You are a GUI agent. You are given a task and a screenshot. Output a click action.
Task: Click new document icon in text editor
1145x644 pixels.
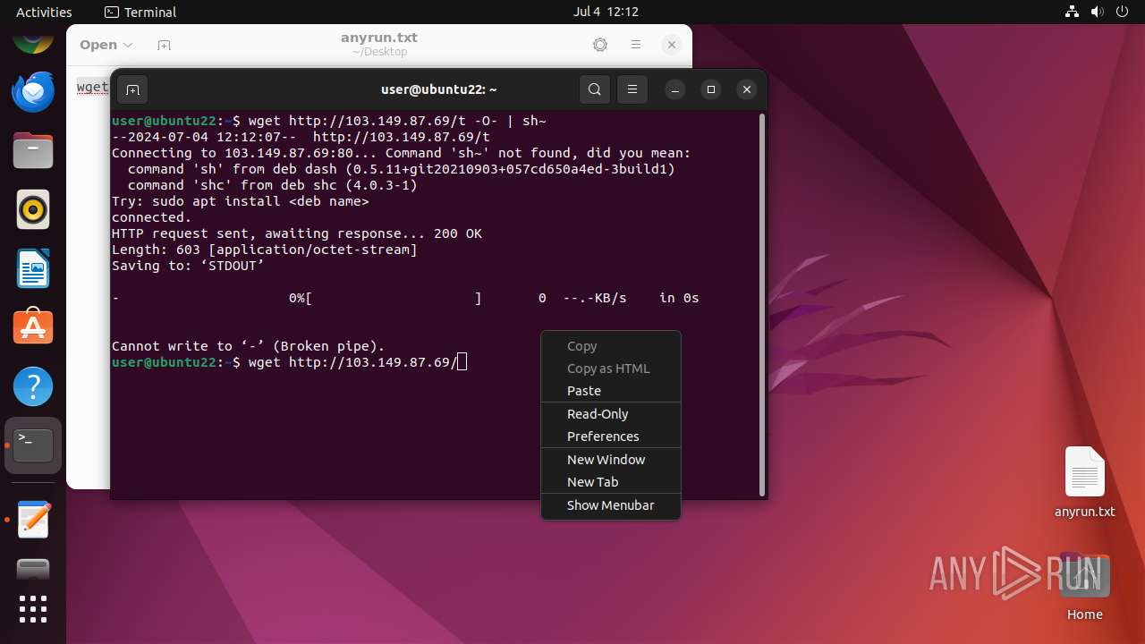[164, 45]
